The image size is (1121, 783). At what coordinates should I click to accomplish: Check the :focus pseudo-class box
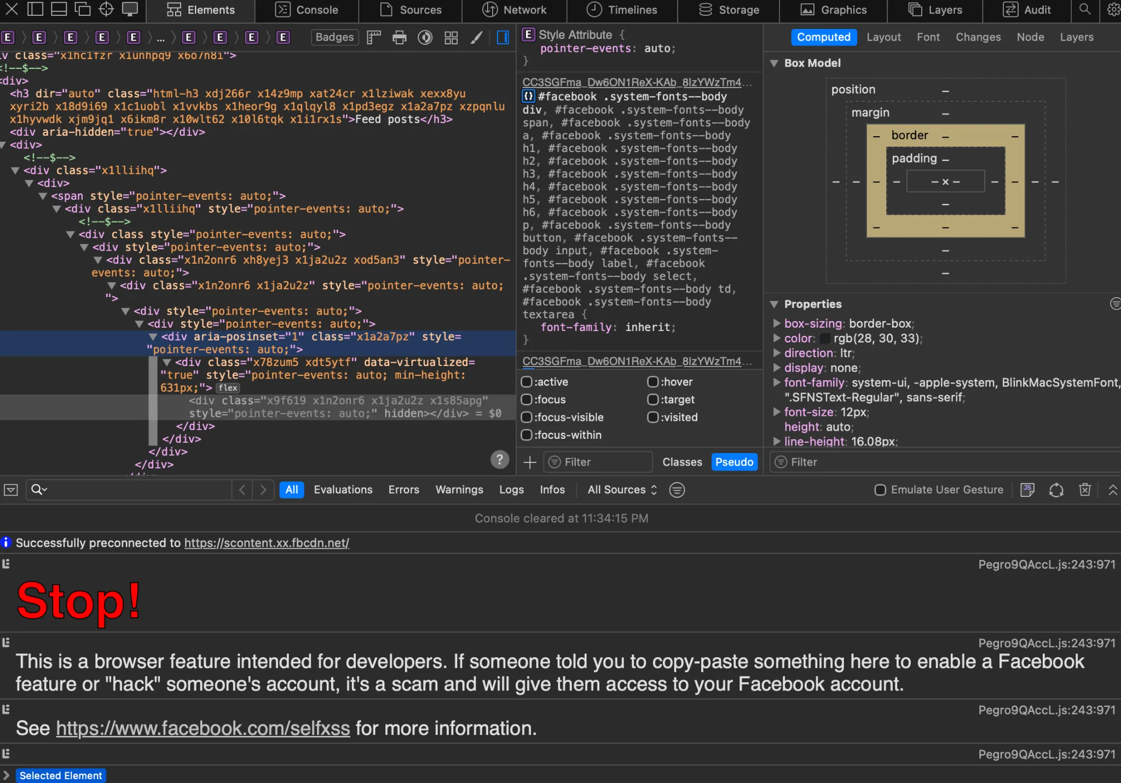point(527,399)
